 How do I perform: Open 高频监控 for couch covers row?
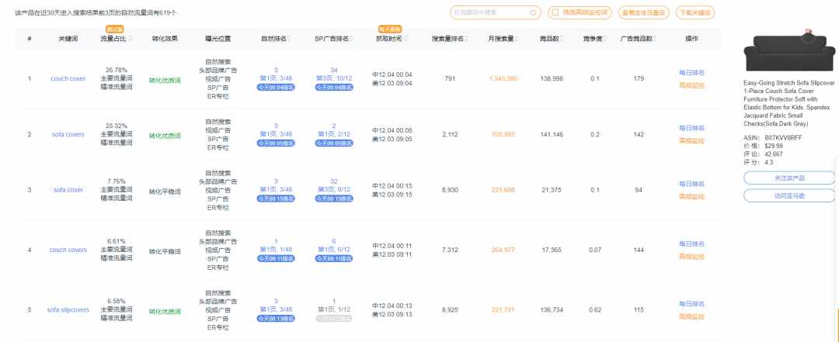[691, 257]
